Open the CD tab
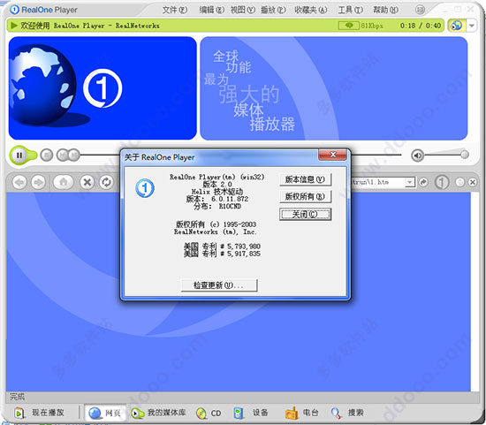 pos(209,413)
